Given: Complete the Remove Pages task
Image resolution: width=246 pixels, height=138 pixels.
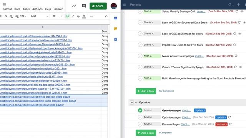Looking at the screenshot, I should [x=140, y=124].
